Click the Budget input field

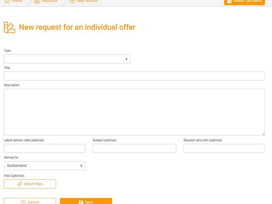tap(134, 149)
